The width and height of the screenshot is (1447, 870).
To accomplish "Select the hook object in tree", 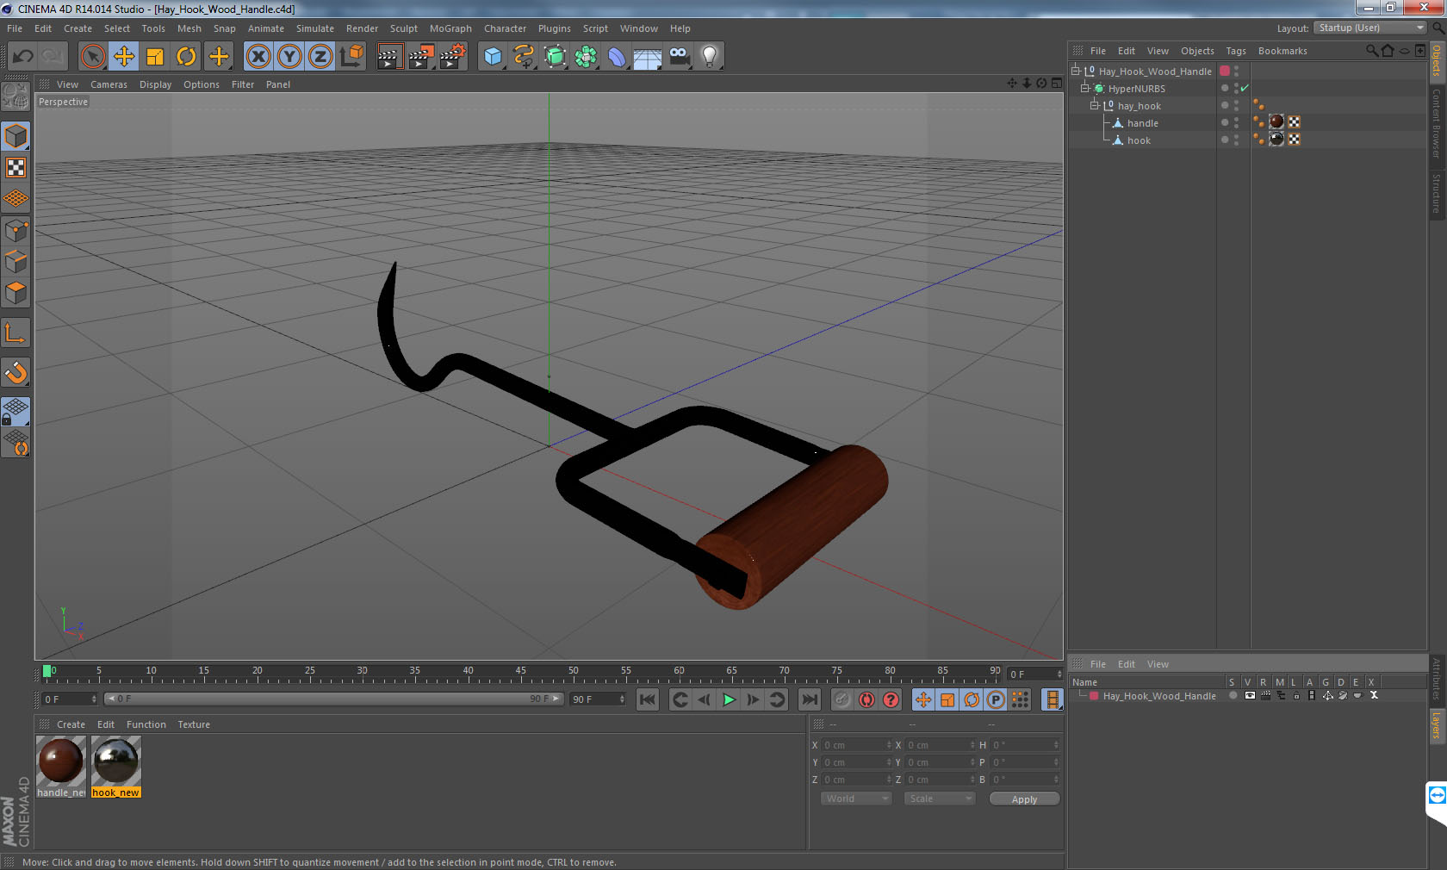I will click(1139, 140).
